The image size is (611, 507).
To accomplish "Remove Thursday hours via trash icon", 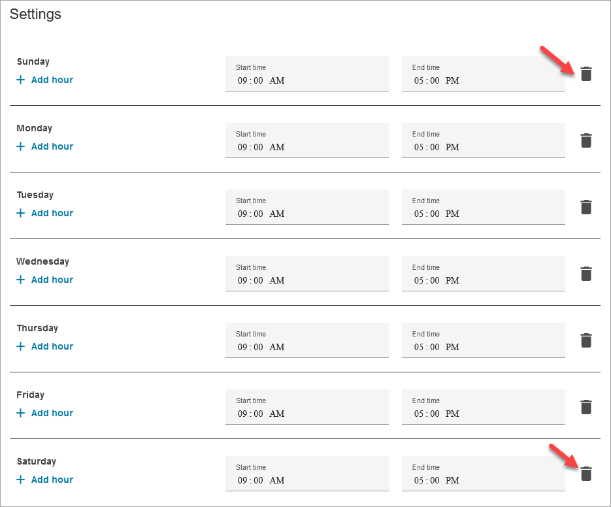I will pyautogui.click(x=586, y=340).
